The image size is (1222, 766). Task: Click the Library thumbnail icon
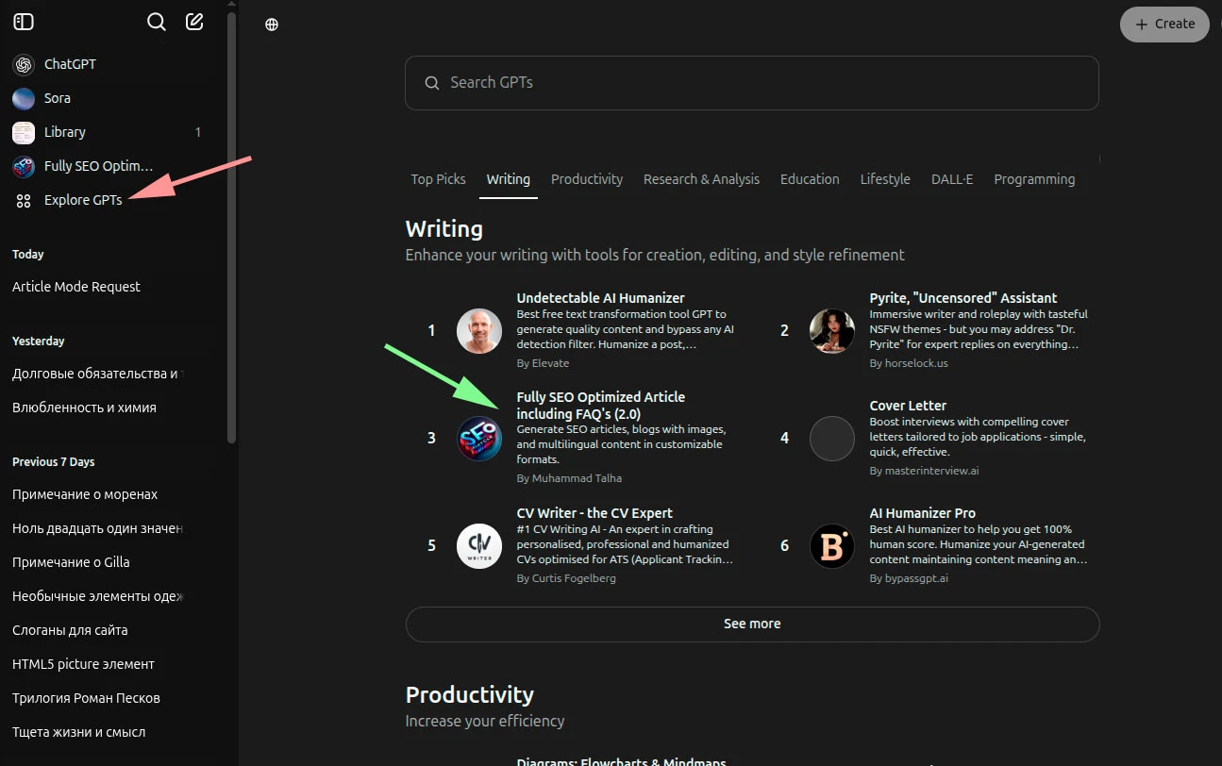coord(24,132)
